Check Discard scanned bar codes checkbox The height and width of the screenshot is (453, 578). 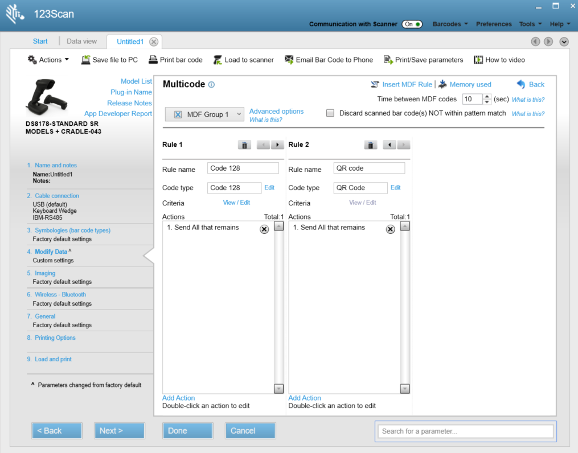330,113
